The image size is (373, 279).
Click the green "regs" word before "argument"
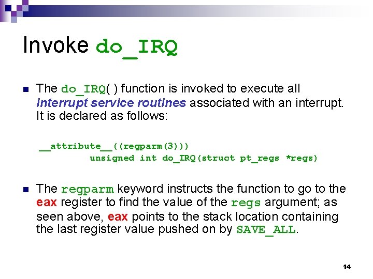[x=246, y=203]
